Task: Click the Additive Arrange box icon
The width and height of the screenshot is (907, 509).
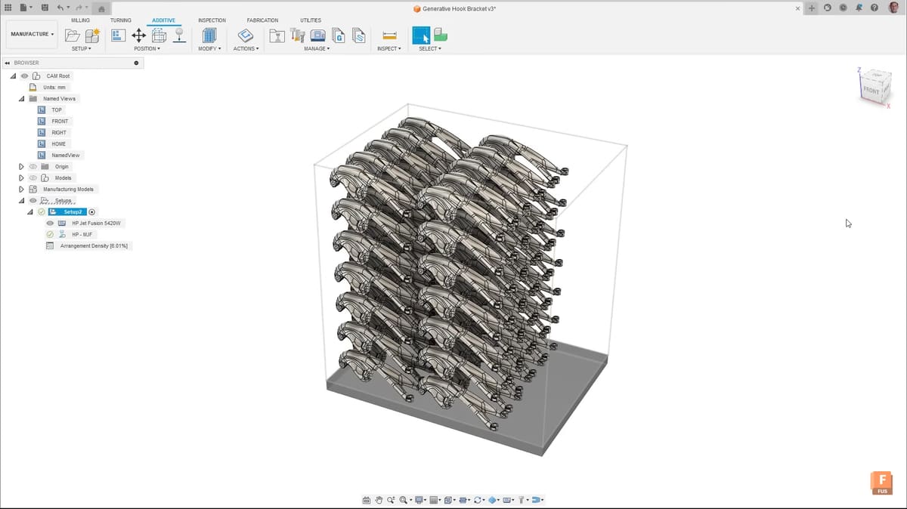Action: point(159,35)
